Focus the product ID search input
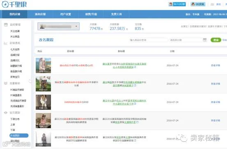 click(x=148, y=40)
